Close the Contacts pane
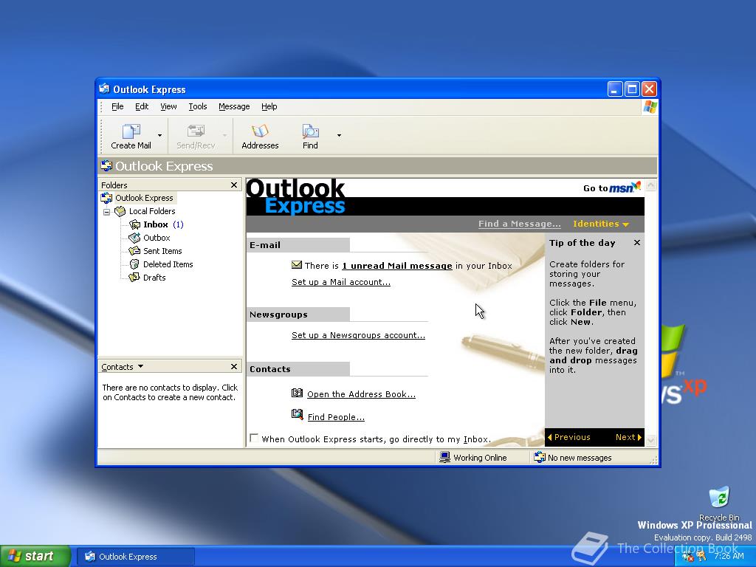The image size is (756, 567). click(234, 367)
